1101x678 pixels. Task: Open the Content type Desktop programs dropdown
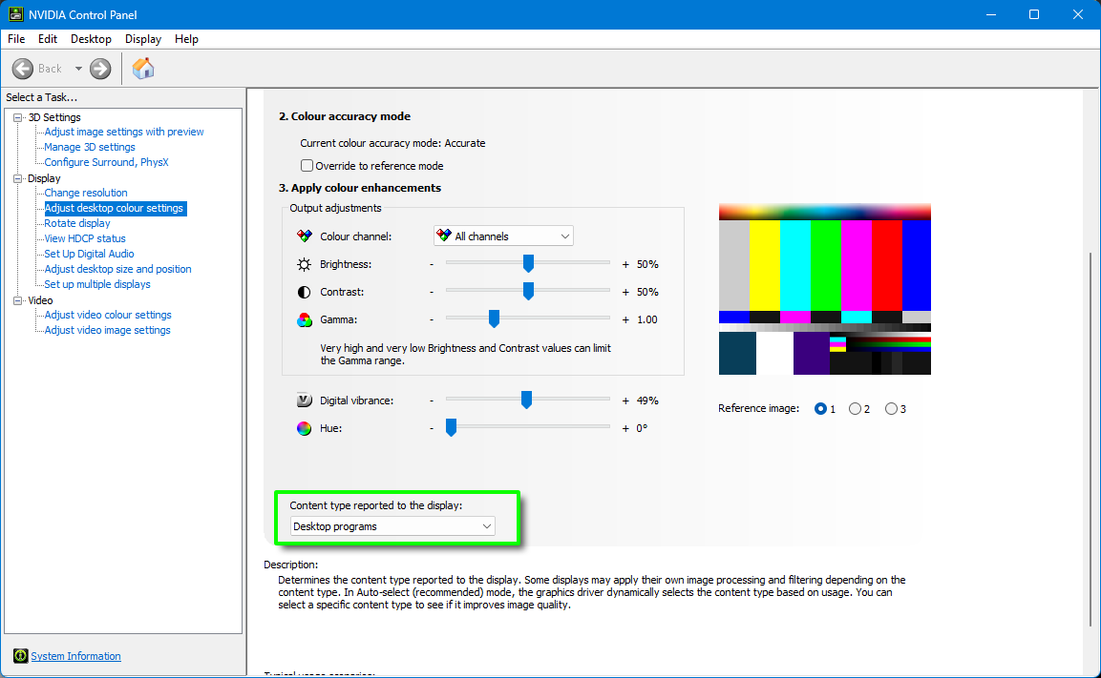tap(392, 526)
